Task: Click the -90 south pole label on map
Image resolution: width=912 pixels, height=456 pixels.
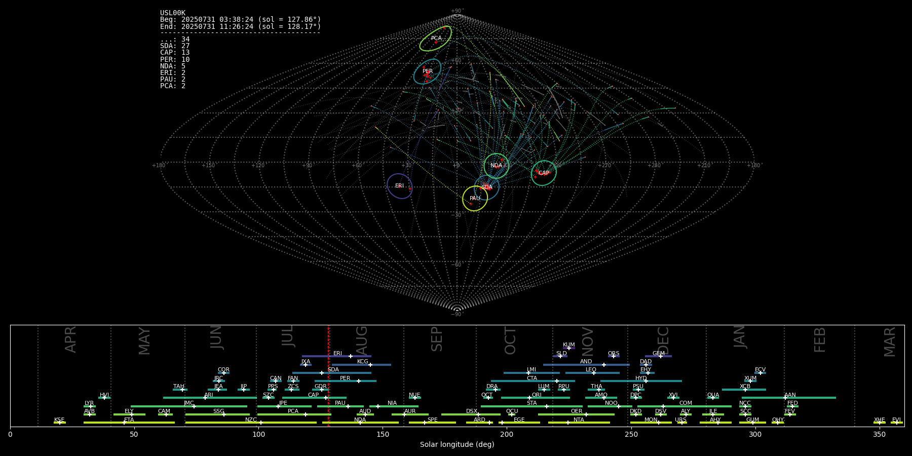Action: point(457,315)
